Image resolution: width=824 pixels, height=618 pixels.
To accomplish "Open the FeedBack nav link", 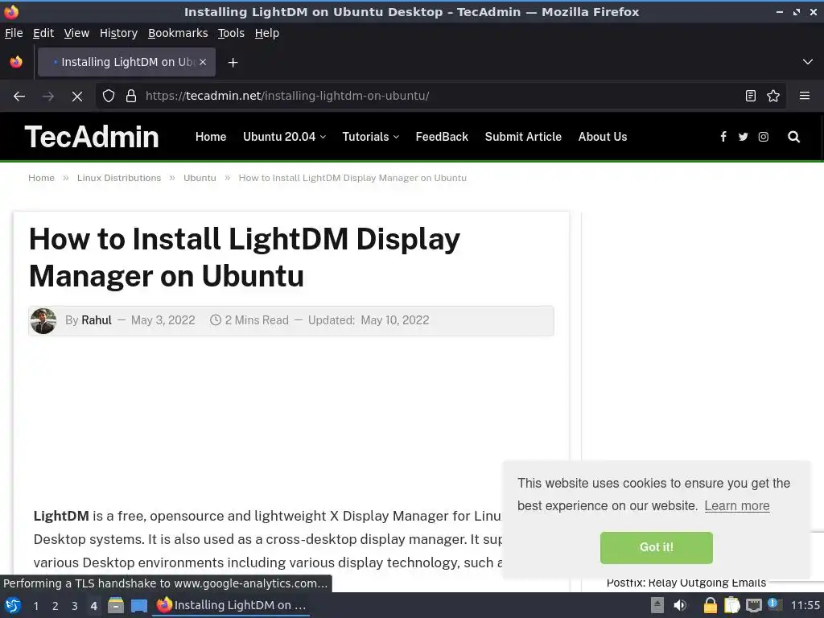I will coord(442,137).
